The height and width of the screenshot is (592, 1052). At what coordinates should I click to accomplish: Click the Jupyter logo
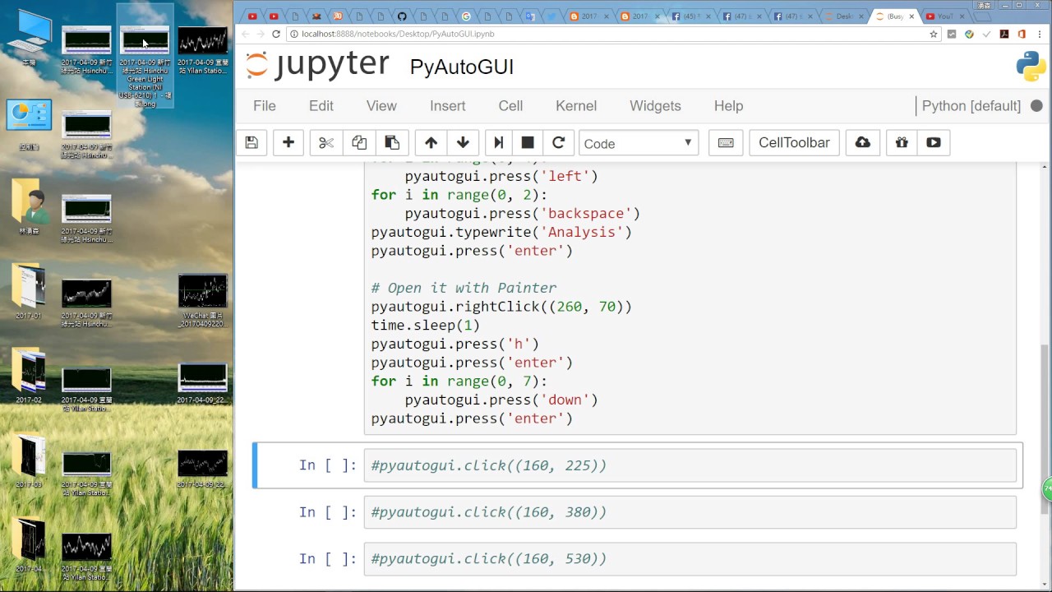coord(317,66)
